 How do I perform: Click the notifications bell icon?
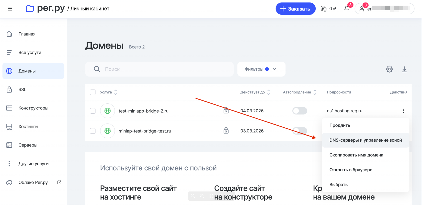347,9
